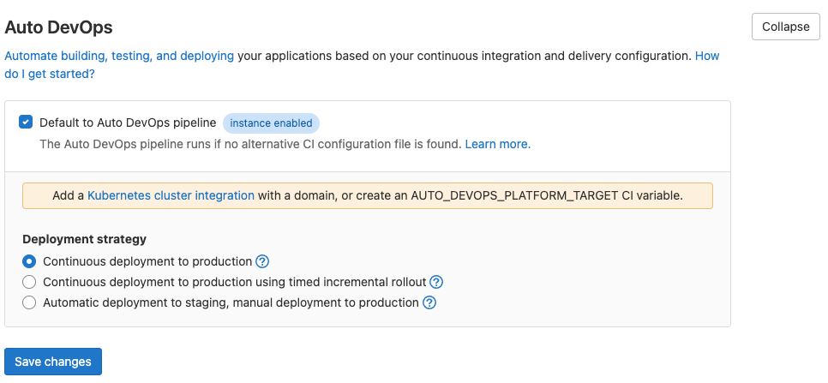Open help icon for continuous deployment to production

point(262,261)
